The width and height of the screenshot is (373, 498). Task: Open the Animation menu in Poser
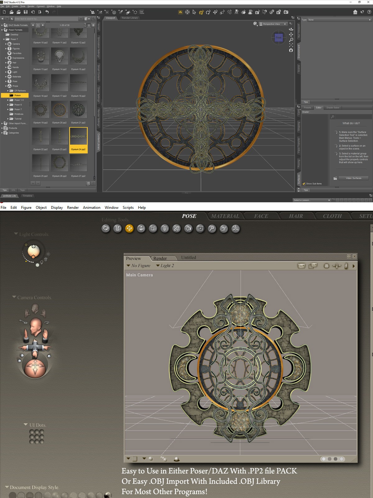coord(92,208)
